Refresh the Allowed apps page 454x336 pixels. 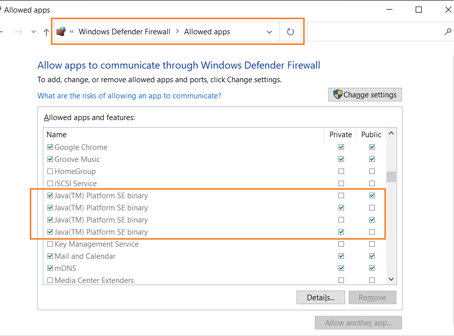[291, 32]
